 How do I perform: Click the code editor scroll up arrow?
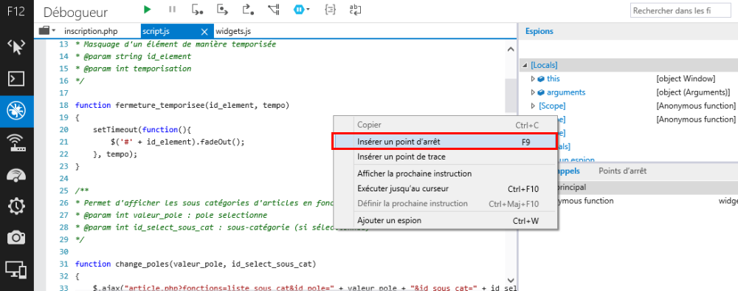tap(511, 49)
